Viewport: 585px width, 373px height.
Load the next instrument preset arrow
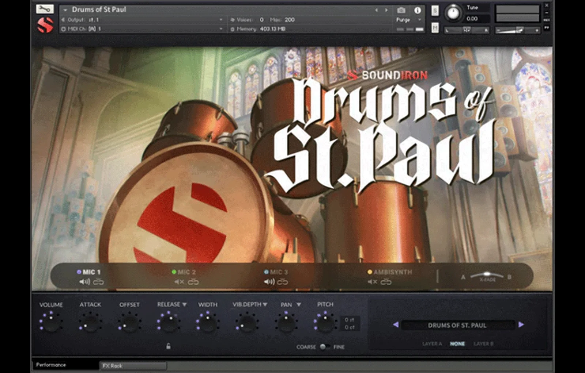[386, 10]
